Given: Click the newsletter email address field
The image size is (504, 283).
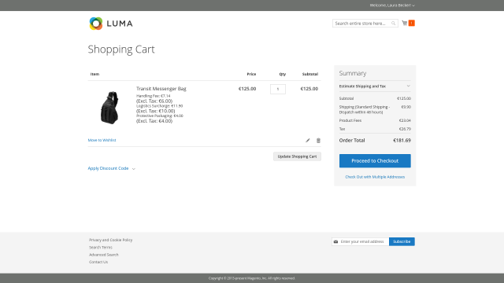Looking at the screenshot, I should coord(361,241).
